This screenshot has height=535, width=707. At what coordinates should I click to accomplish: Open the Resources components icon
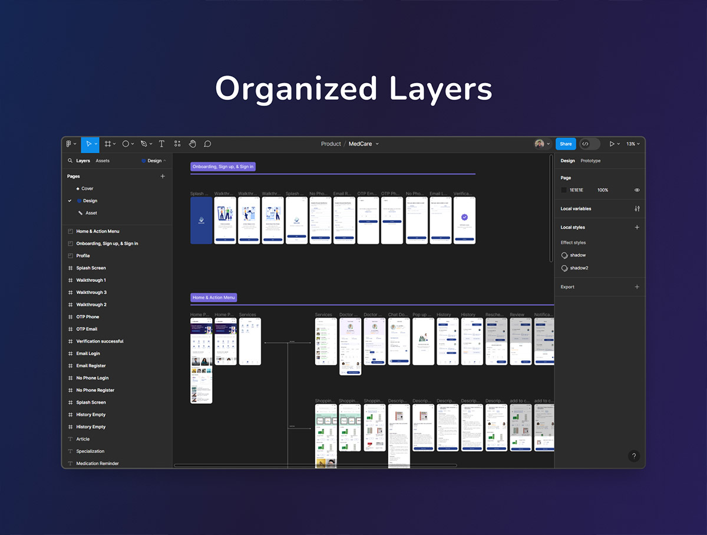coord(177,144)
